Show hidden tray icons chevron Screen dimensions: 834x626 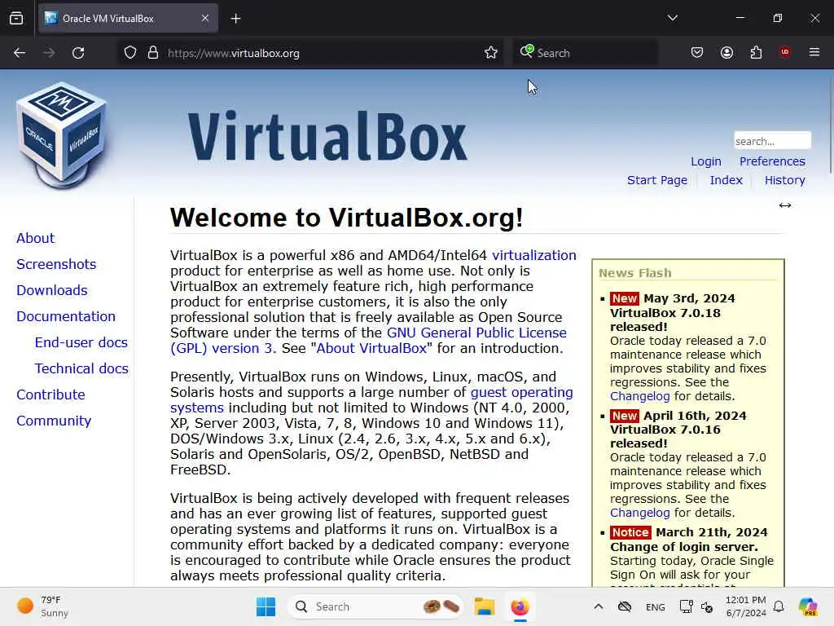(x=599, y=606)
